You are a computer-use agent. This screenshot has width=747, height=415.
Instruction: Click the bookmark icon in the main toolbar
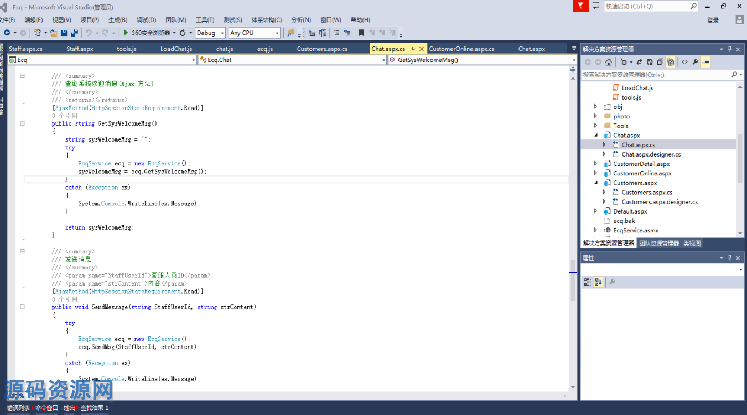point(361,33)
